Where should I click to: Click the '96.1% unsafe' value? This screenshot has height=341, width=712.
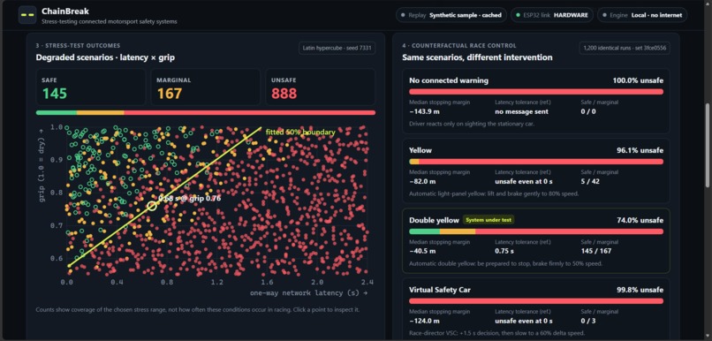click(x=640, y=150)
